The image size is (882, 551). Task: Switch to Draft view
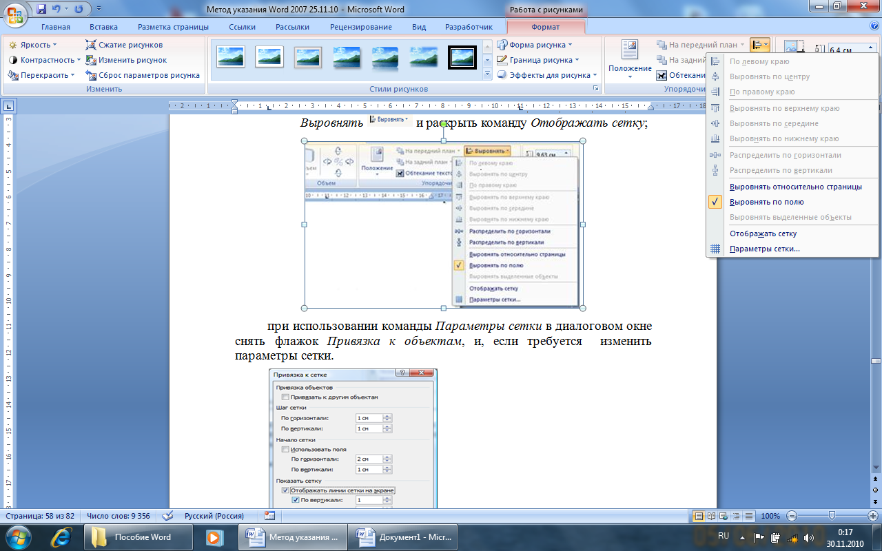click(748, 516)
